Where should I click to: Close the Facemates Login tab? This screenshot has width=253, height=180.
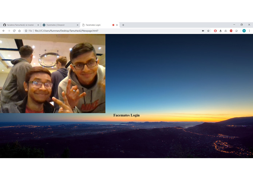pyautogui.click(x=117, y=25)
